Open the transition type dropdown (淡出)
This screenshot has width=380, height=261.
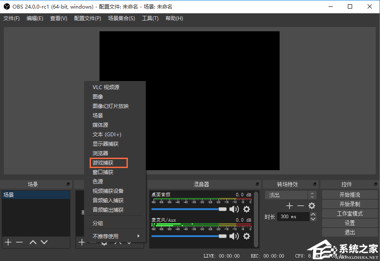pyautogui.click(x=290, y=195)
